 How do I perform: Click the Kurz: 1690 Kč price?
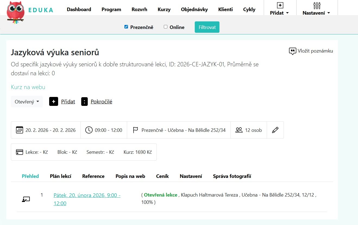point(138,152)
